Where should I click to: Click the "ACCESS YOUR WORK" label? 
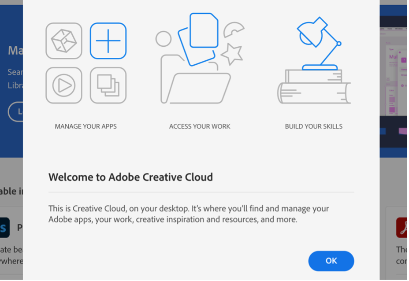point(200,126)
